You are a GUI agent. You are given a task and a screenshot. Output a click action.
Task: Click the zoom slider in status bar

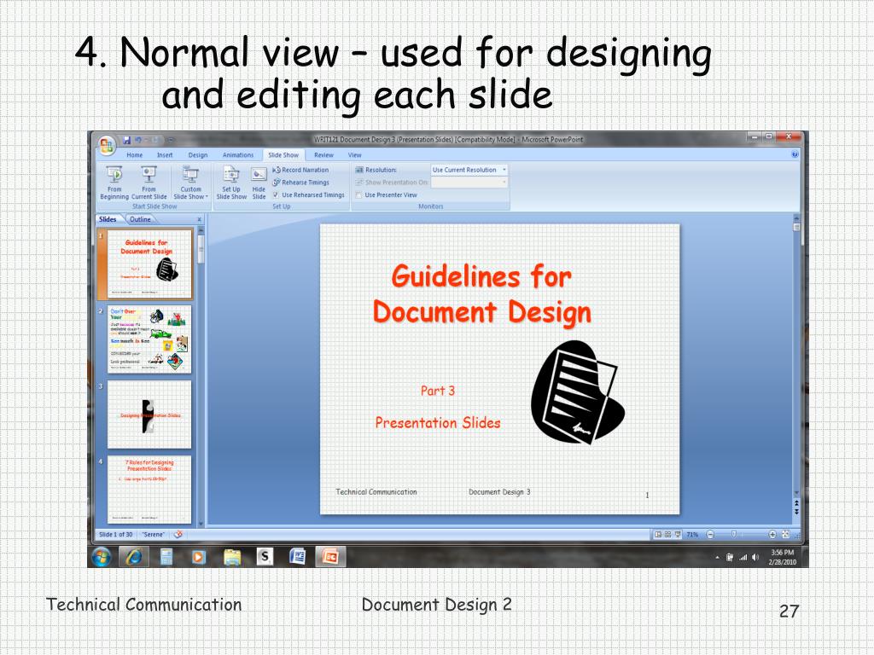point(732,535)
